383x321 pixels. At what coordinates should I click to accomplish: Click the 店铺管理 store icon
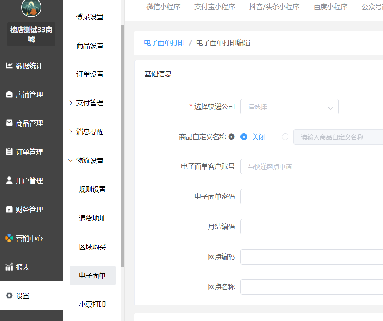pyautogui.click(x=9, y=95)
